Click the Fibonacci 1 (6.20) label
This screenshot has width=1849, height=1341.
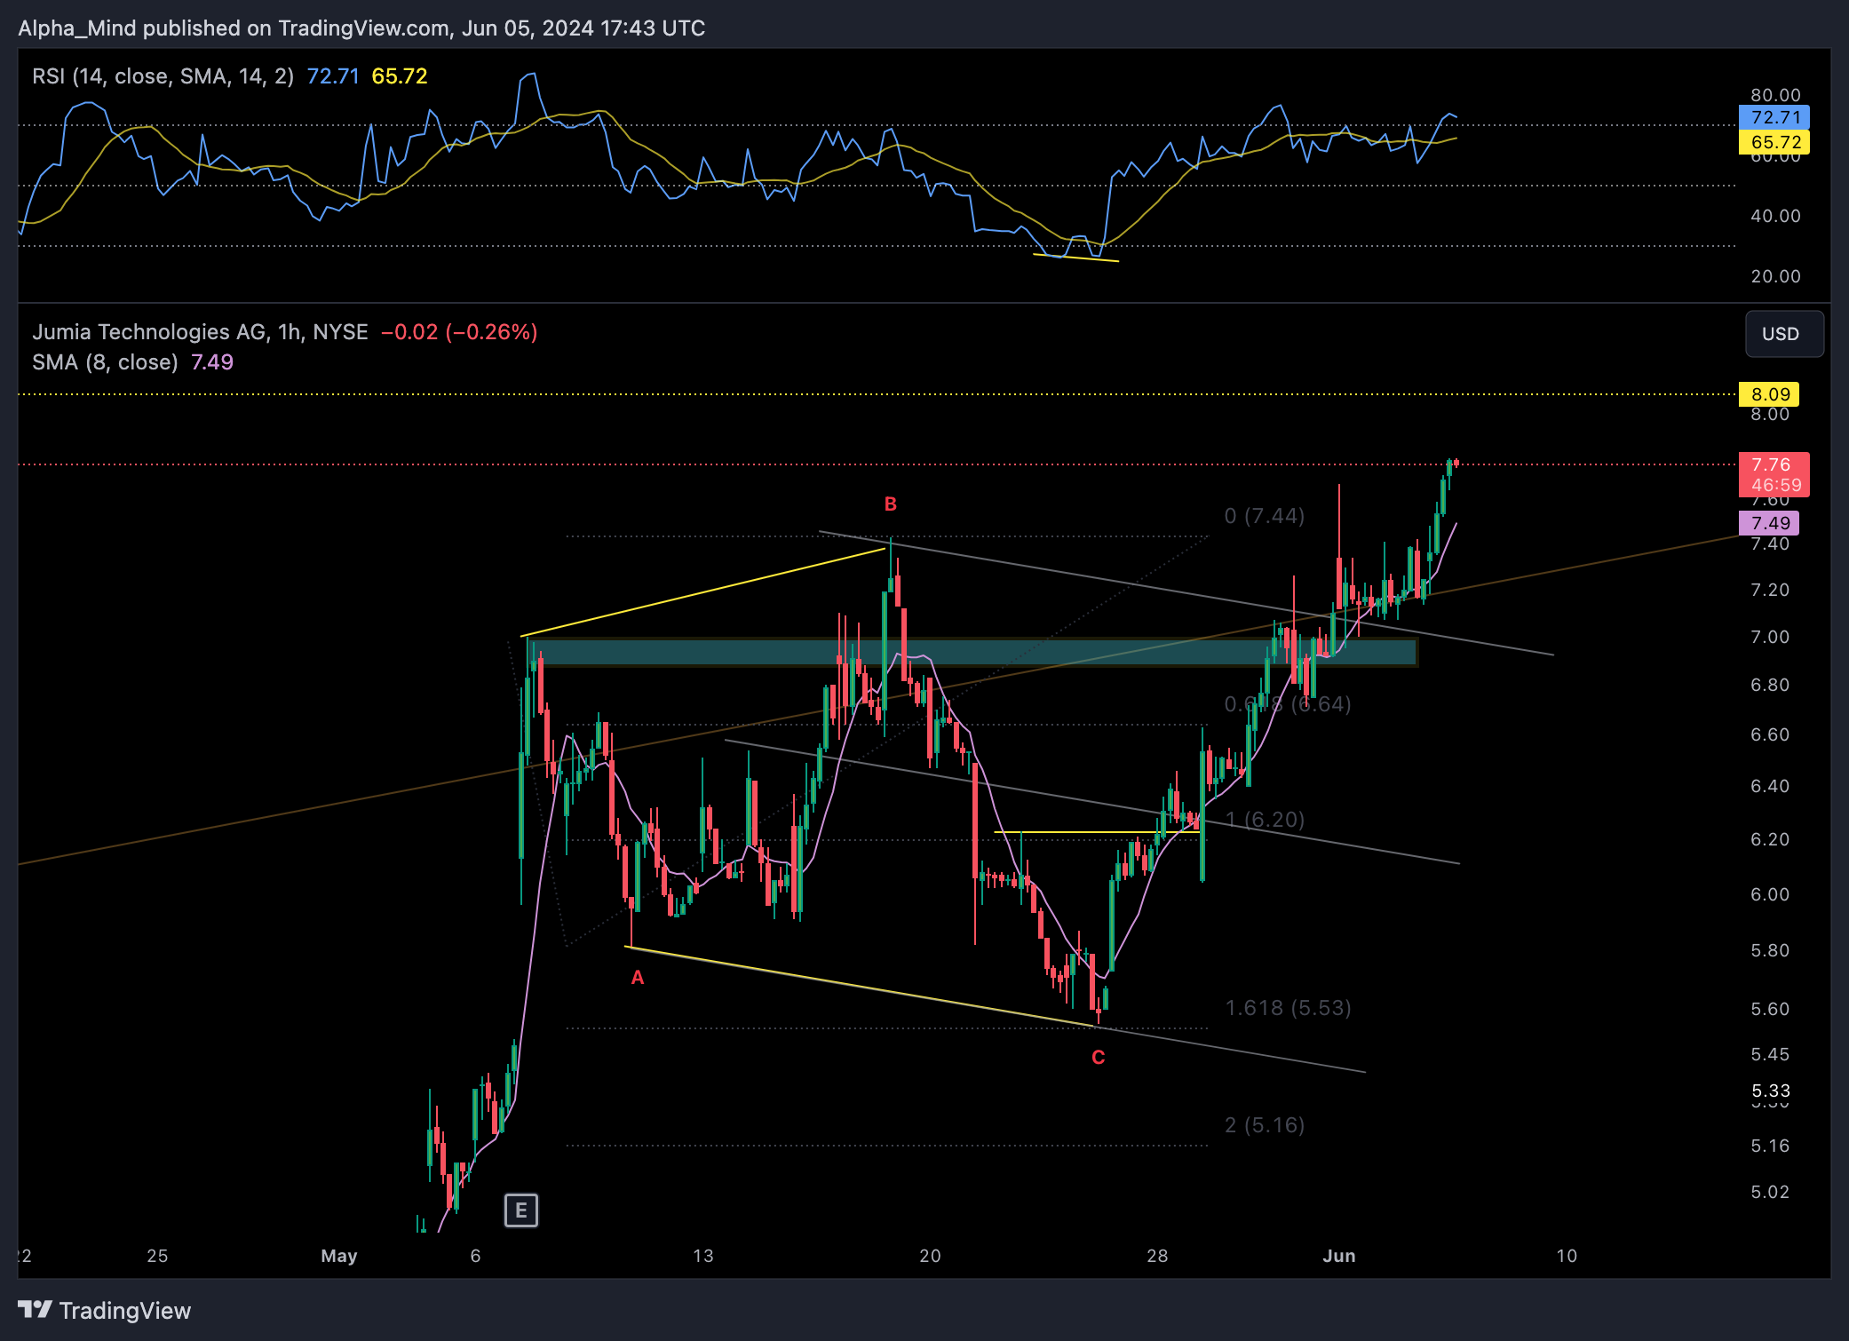coord(1265,820)
